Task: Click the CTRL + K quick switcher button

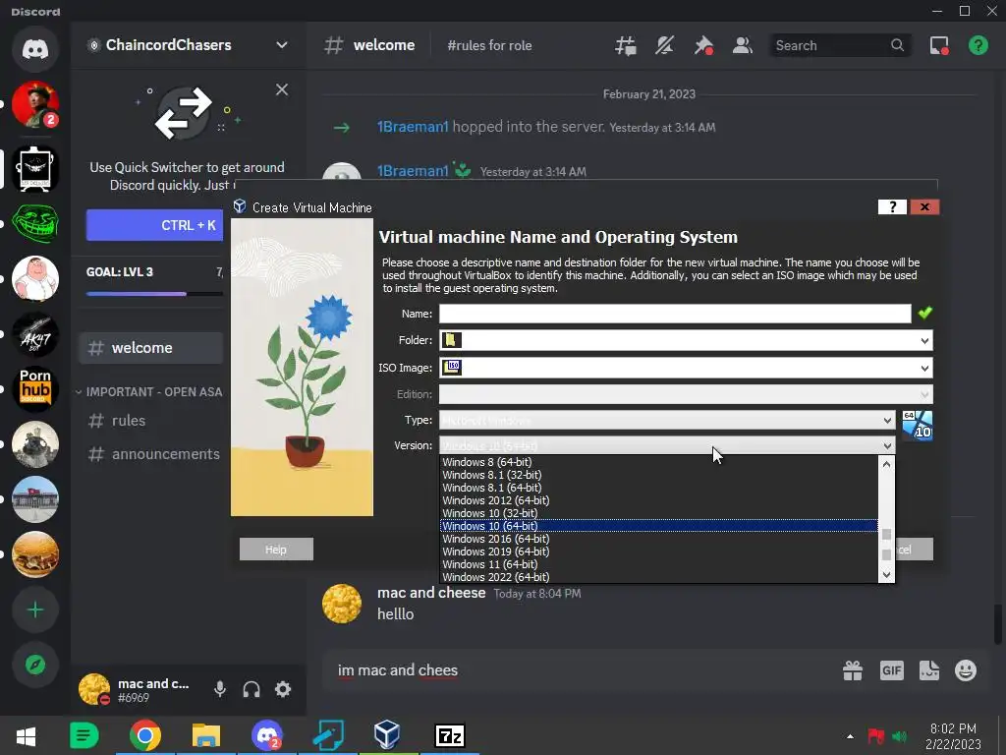Action: pyautogui.click(x=154, y=225)
